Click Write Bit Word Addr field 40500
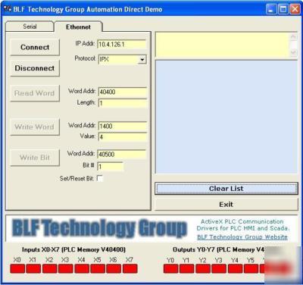303x285 pixels. (x=122, y=154)
